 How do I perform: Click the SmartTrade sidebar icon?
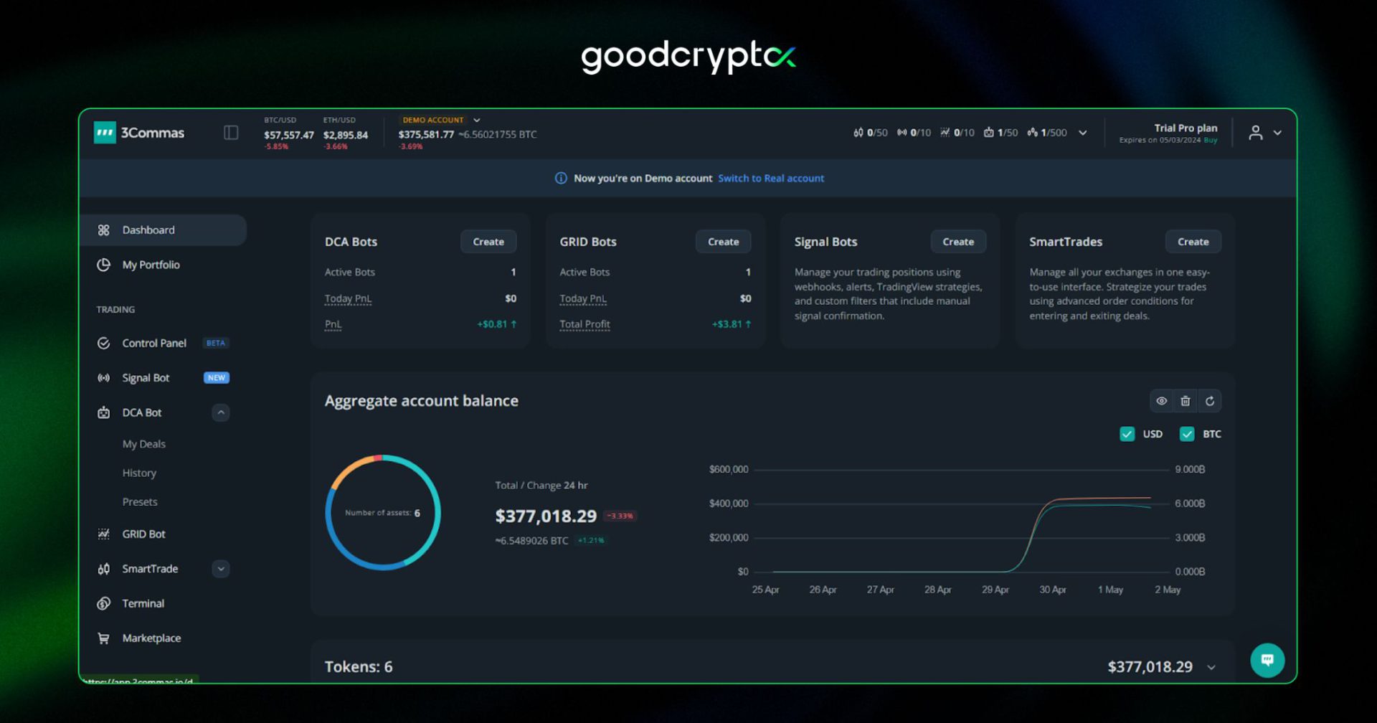104,569
